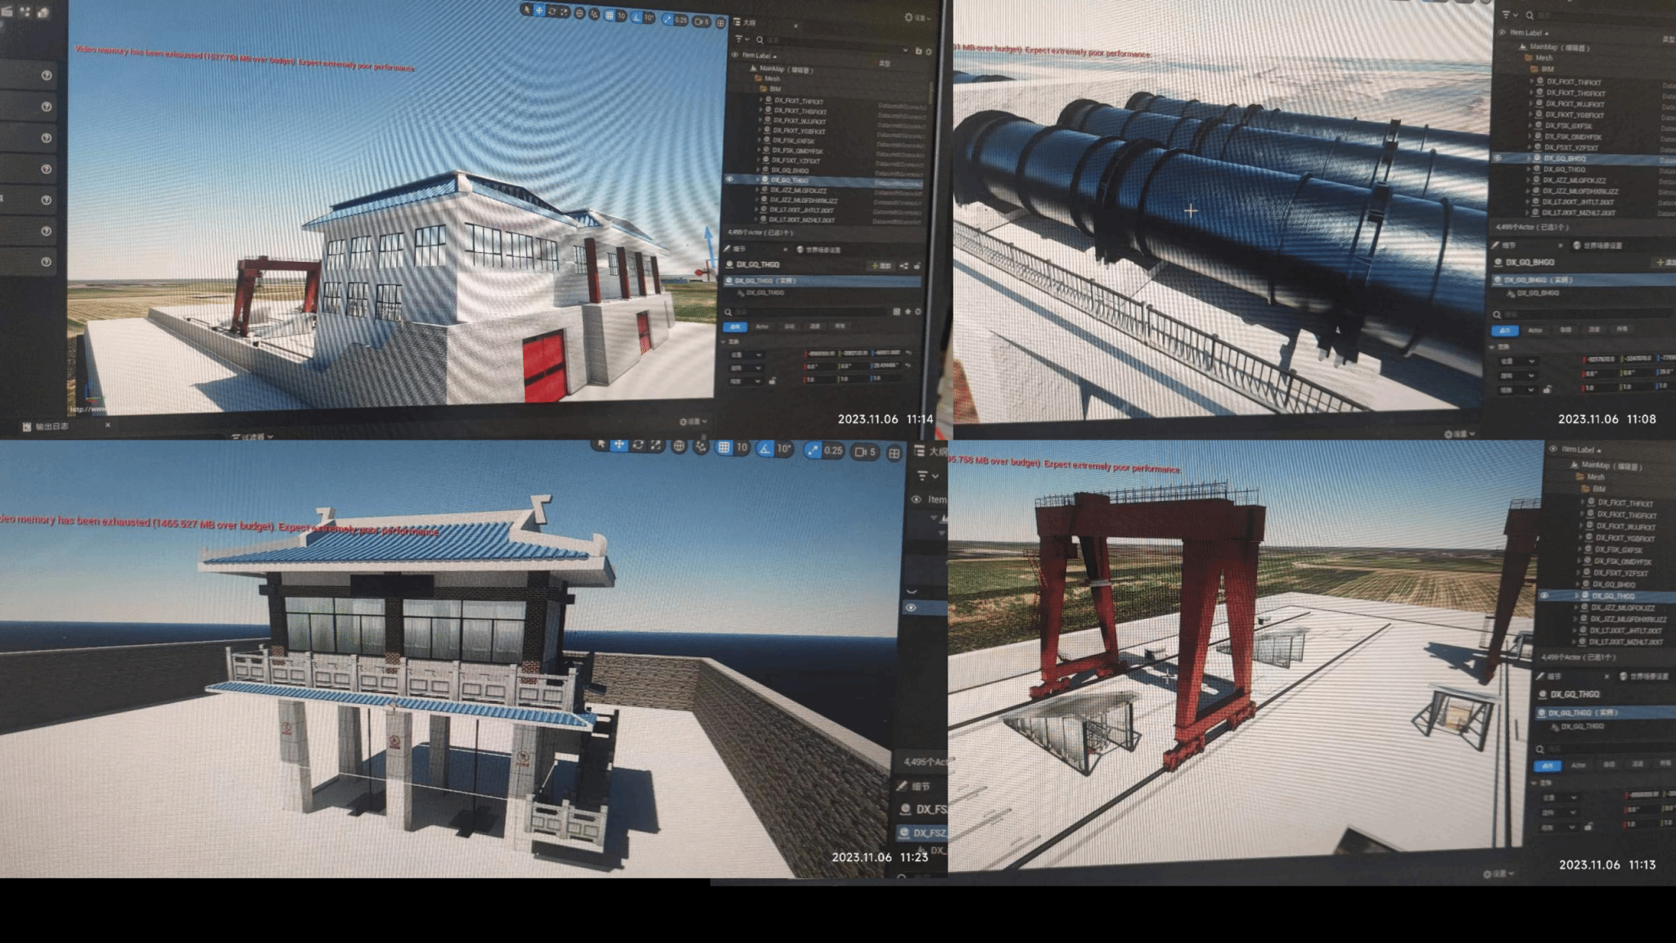The height and width of the screenshot is (943, 1676).
Task: Select the DX_GQ_THGQ (实例) row in the 11:14 photo
Action: tap(822, 281)
